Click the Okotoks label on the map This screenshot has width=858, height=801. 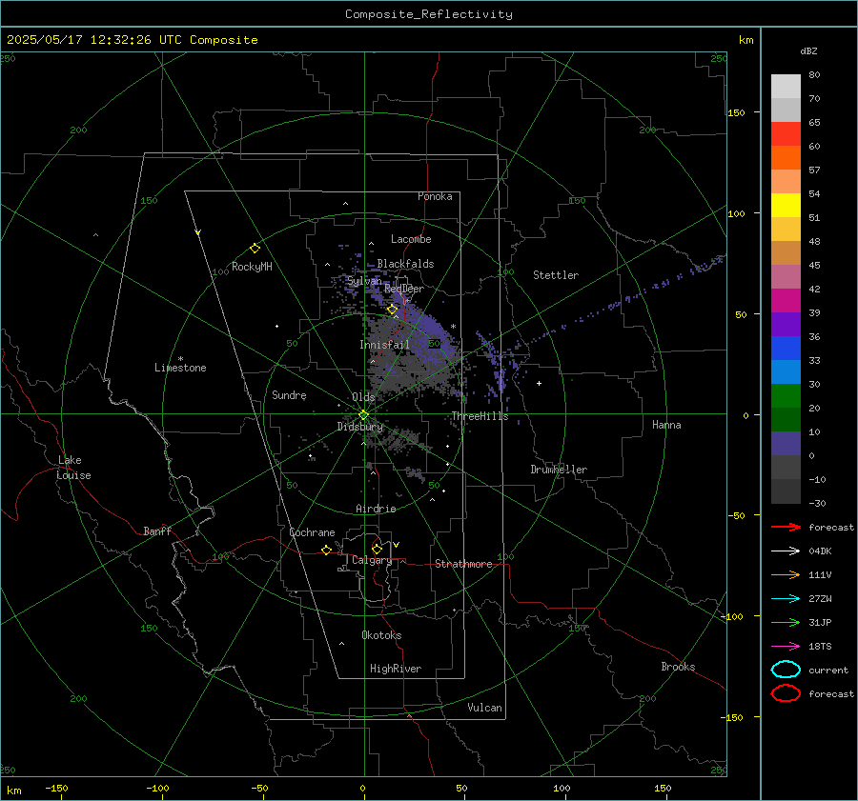(x=381, y=635)
